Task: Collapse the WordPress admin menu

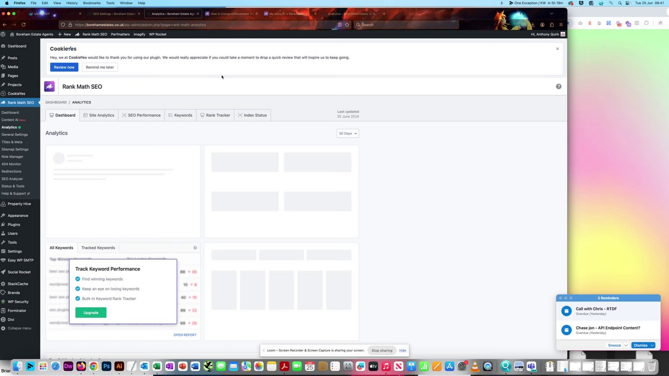Action: point(16,328)
